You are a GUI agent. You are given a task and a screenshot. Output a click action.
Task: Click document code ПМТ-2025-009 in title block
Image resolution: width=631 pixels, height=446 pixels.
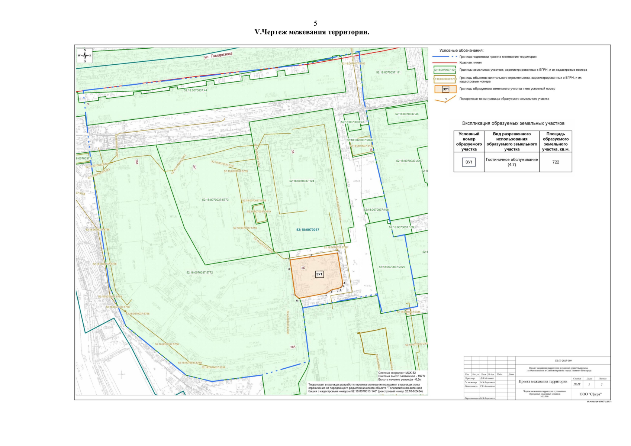[x=563, y=361]
